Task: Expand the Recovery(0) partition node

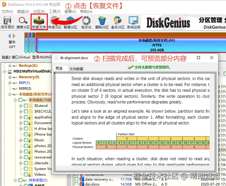Action: point(10,77)
